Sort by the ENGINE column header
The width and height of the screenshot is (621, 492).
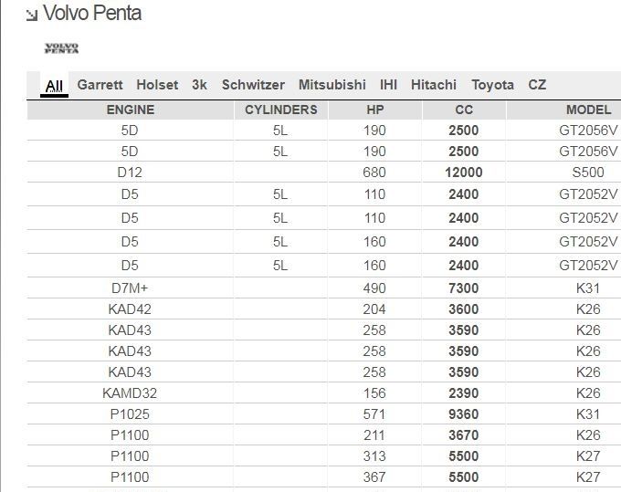[x=131, y=110]
